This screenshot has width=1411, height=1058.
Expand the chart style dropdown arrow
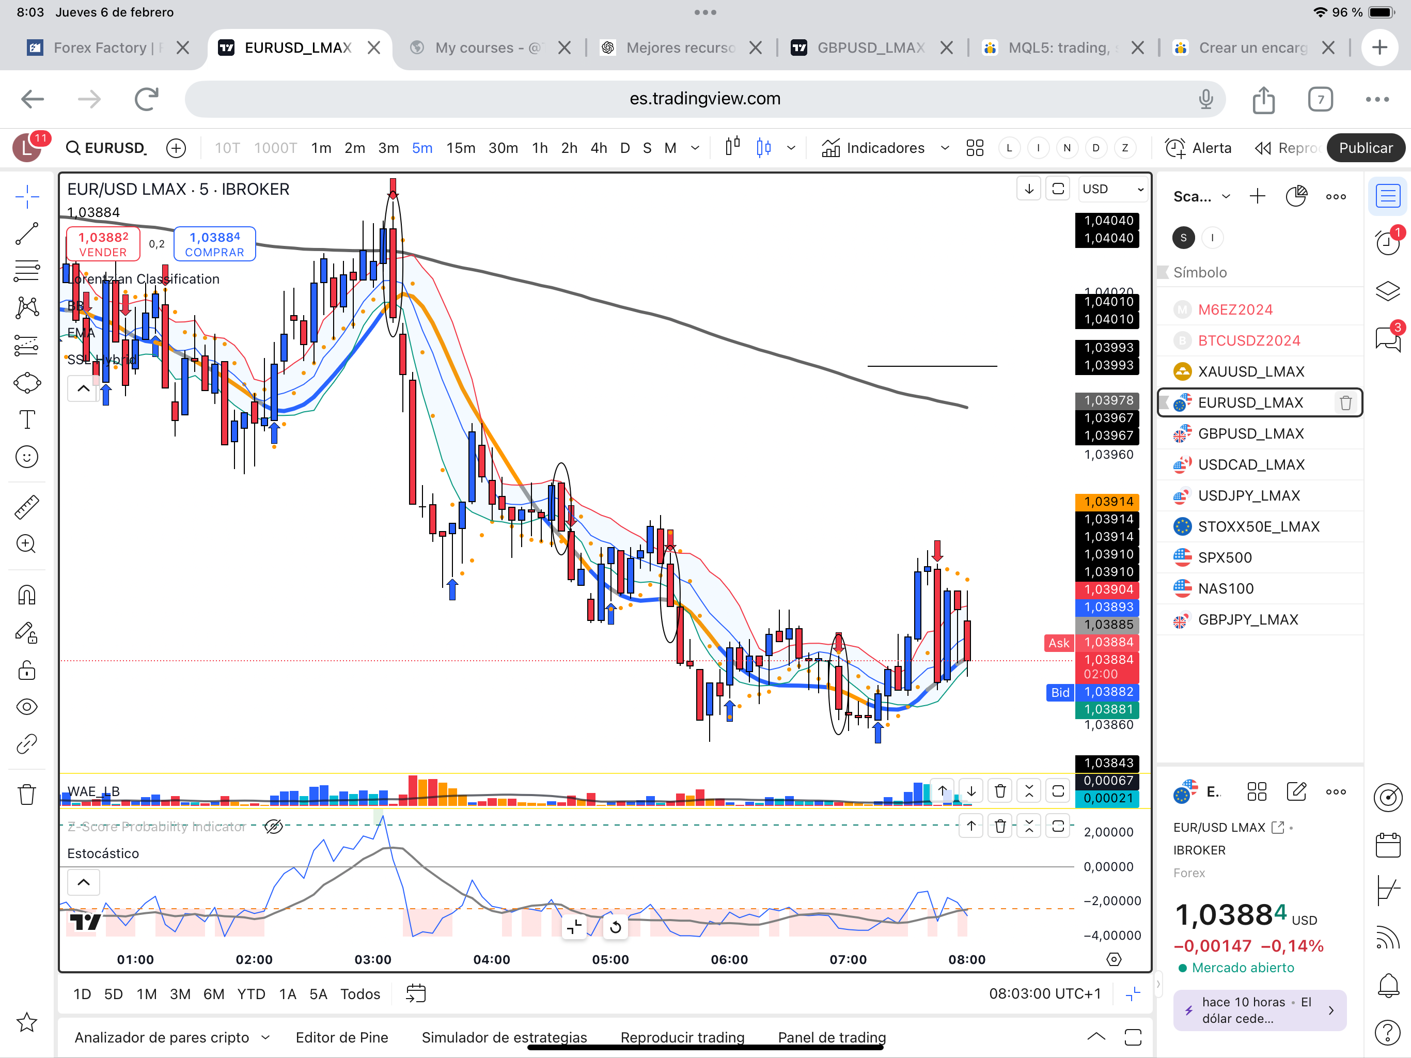coord(791,148)
